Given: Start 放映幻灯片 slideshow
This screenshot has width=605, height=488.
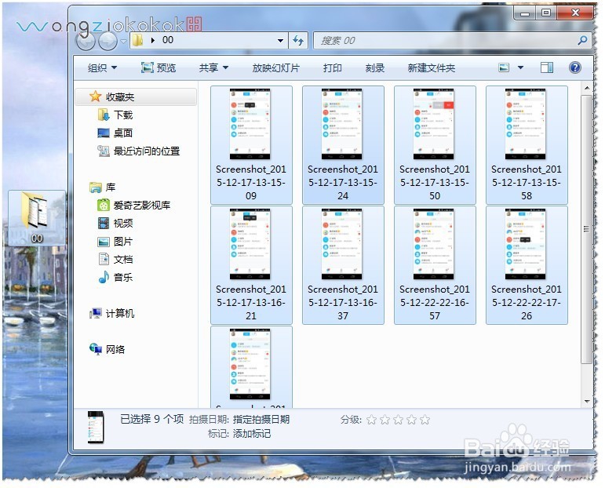Looking at the screenshot, I should pyautogui.click(x=275, y=68).
